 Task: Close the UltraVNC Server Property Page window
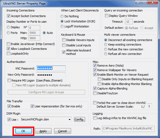coord(153,2)
